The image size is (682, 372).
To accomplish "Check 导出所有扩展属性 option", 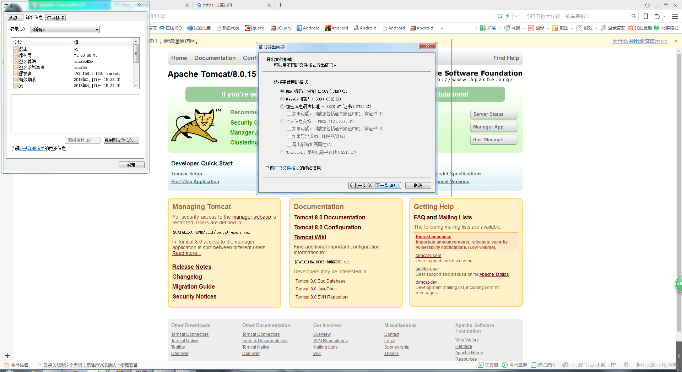I will tap(289, 144).
